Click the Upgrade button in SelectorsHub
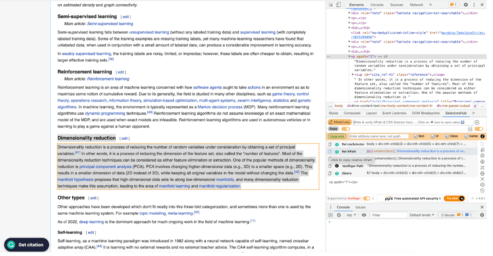 [x=337, y=136]
